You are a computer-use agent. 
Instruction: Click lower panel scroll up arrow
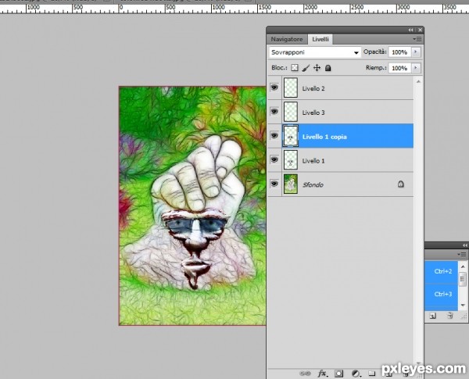tap(463, 266)
